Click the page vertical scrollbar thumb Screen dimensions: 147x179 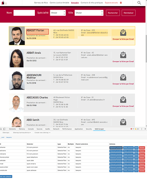146,49
